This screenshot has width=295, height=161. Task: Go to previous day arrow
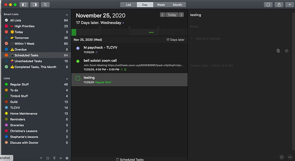click(162, 15)
